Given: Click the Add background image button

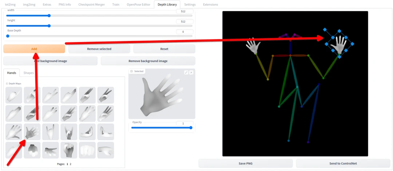Looking at the screenshot, I should tap(51, 61).
